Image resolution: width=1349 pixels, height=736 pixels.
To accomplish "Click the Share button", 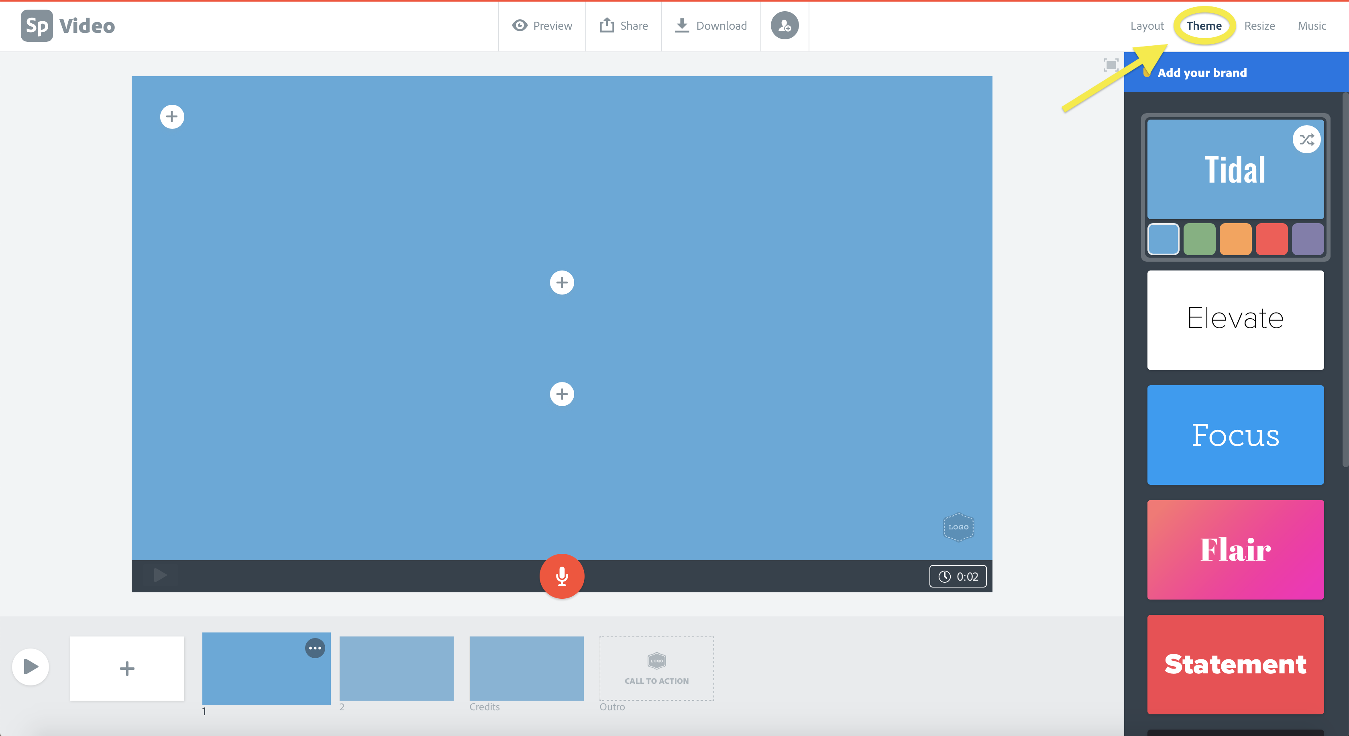I will (x=624, y=26).
